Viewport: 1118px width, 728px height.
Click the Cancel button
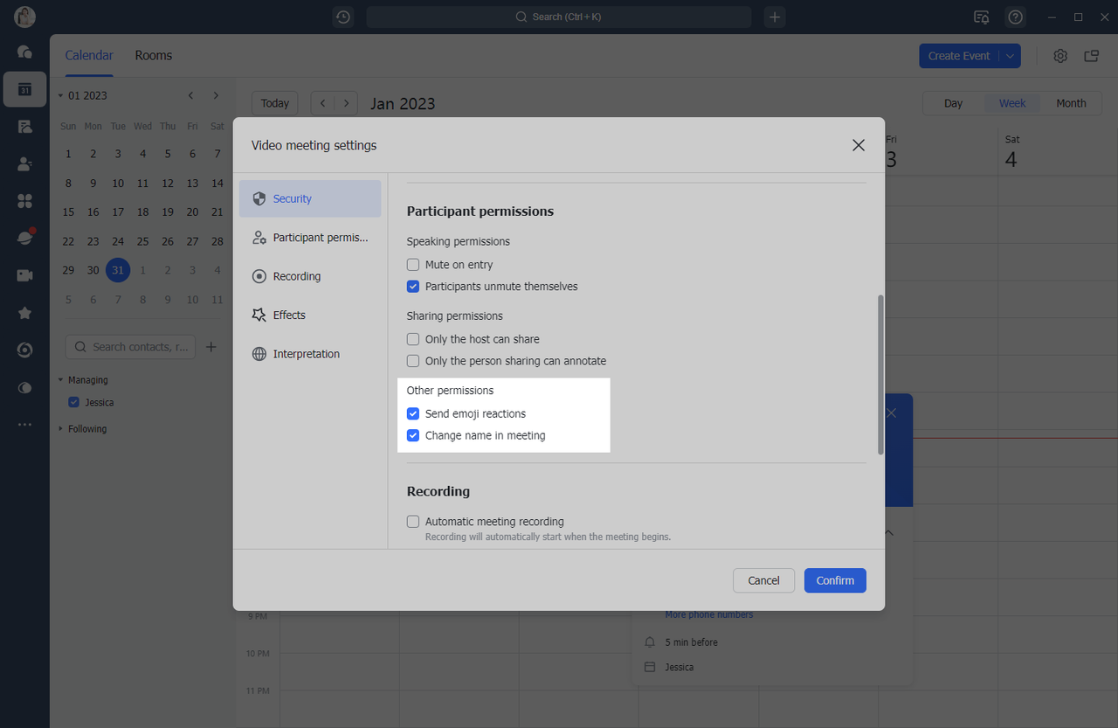pos(763,580)
